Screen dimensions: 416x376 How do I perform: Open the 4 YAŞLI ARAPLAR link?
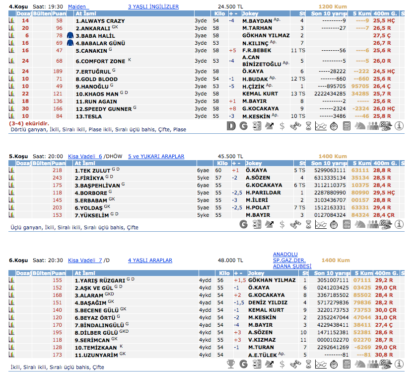150,260
